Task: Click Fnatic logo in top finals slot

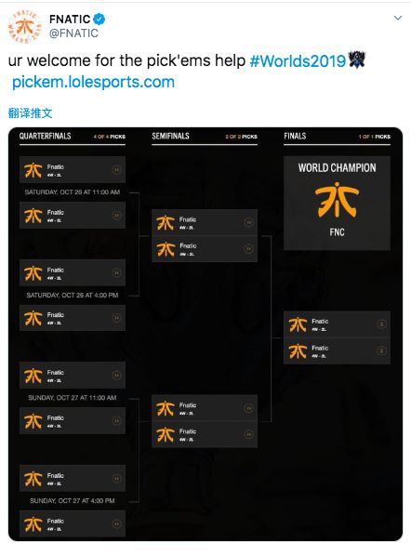Action: coord(298,325)
